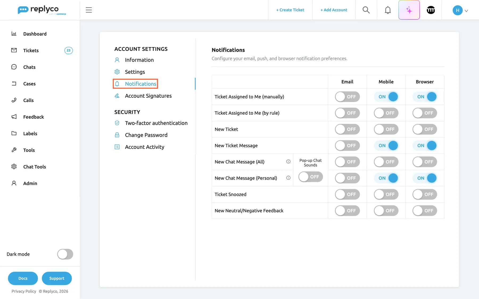
Task: Open Information account settings
Action: pos(134,60)
